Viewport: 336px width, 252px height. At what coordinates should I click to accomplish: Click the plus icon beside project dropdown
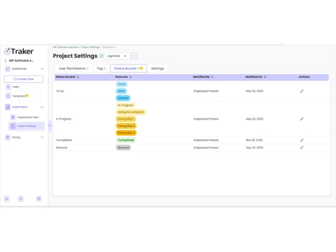click(134, 56)
